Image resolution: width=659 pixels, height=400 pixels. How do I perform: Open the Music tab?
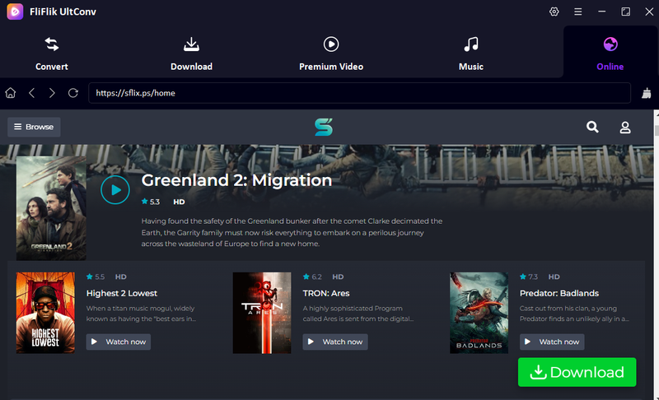(470, 53)
